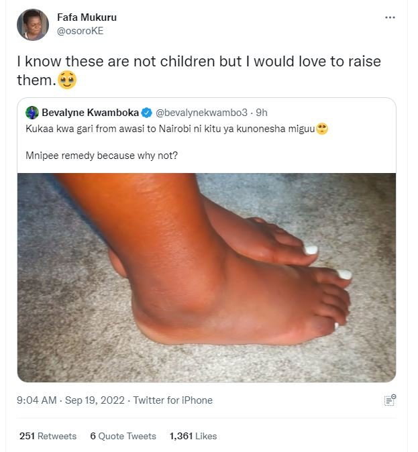Click the 9:04 AM · Sep 19, 2022 timestamp

(x=71, y=400)
